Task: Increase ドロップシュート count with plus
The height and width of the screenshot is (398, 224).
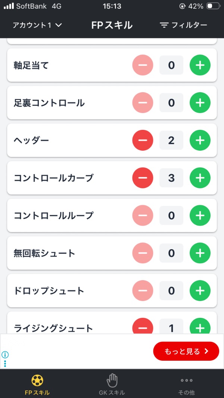Action: (200, 291)
